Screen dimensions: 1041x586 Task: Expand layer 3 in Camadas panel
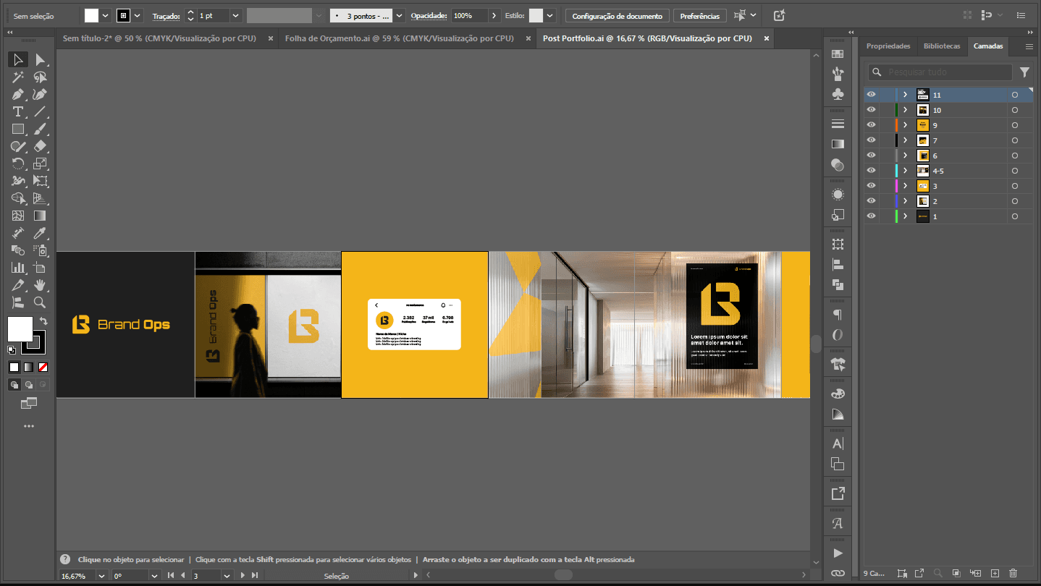pos(905,186)
